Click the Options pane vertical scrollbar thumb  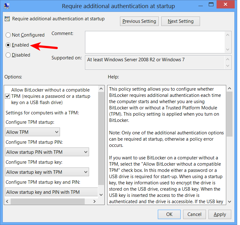click(x=101, y=138)
